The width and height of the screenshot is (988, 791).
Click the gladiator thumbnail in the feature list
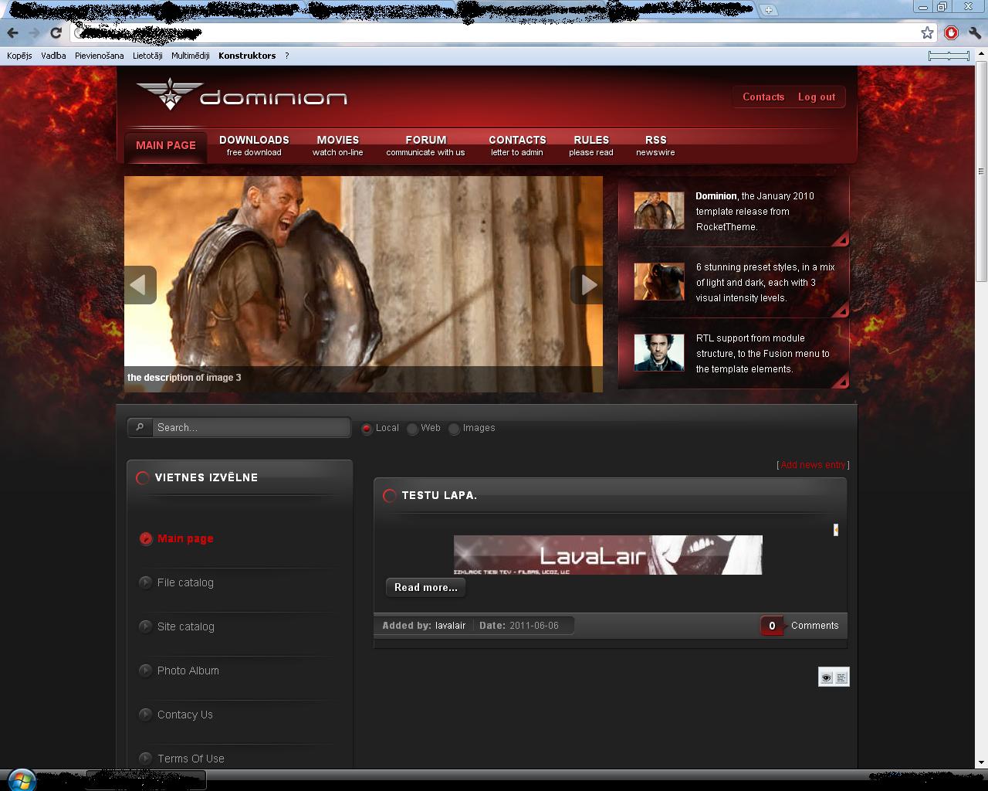(x=659, y=211)
